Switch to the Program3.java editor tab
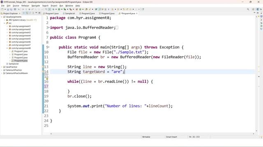Image resolution: width=263 pixels, height=147 pixels. pyautogui.click(x=107, y=13)
